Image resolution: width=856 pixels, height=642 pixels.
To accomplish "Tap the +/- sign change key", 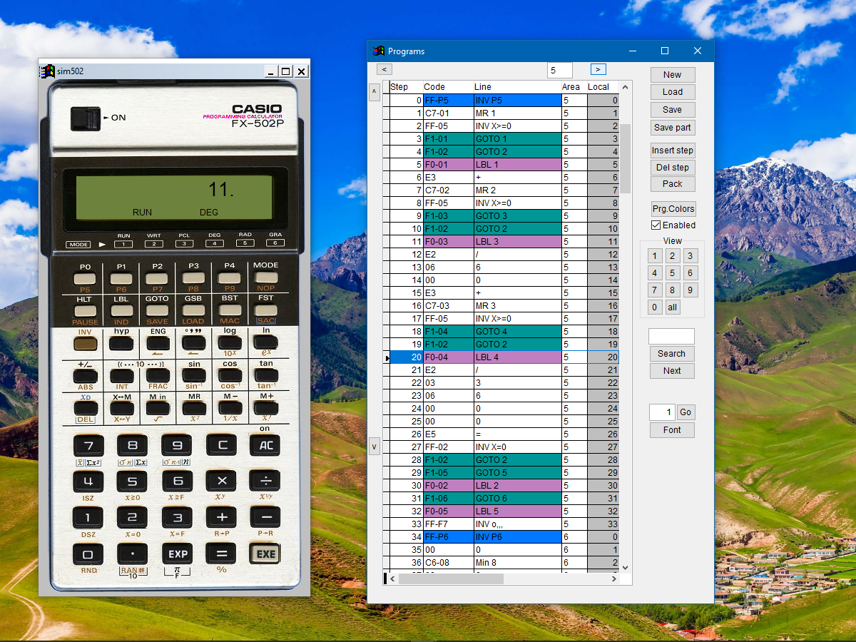I will coord(86,376).
